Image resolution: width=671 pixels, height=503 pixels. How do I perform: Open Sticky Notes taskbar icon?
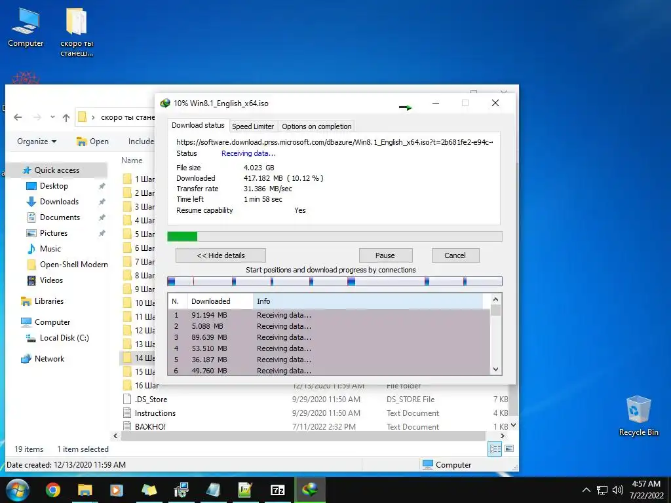(149, 490)
